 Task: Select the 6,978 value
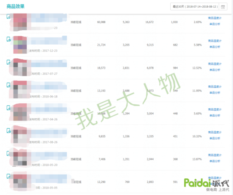click(x=150, y=68)
